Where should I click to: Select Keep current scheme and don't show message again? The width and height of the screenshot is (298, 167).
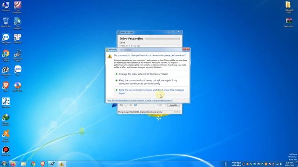pyautogui.click(x=151, y=92)
